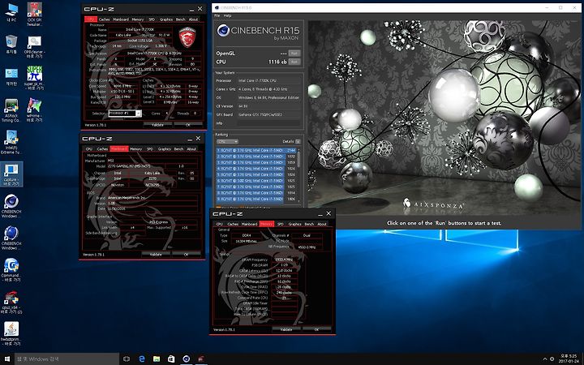Toggle the ranking Details button
Image resolution: width=584 pixels, height=365 pixels.
(x=298, y=141)
